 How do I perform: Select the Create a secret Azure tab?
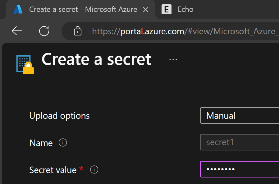pos(80,9)
